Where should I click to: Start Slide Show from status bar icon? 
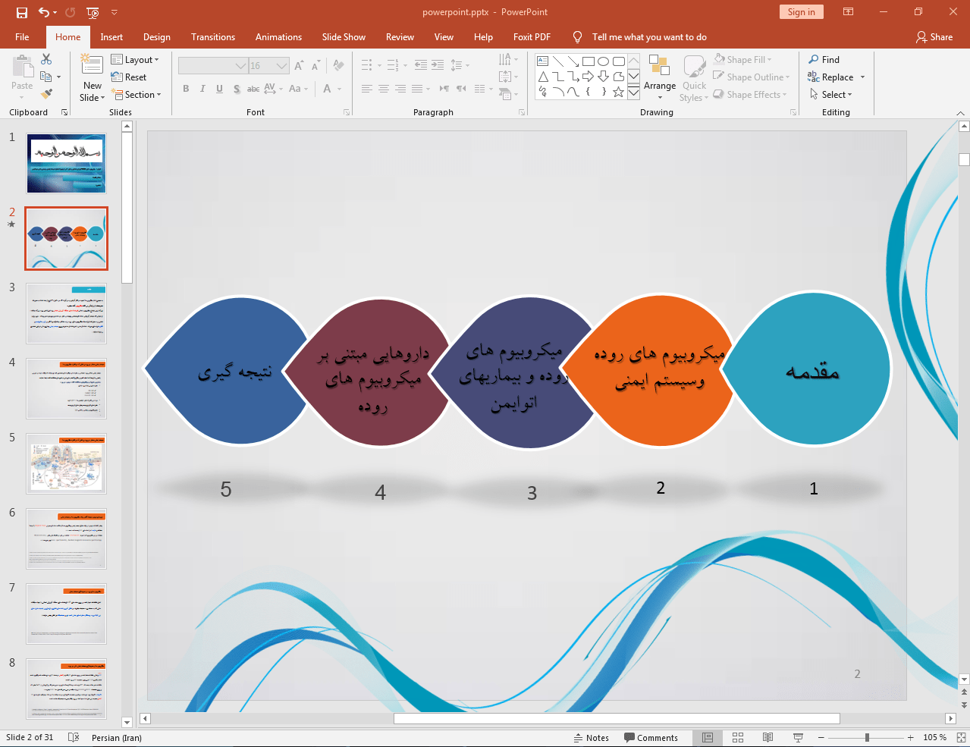(798, 738)
